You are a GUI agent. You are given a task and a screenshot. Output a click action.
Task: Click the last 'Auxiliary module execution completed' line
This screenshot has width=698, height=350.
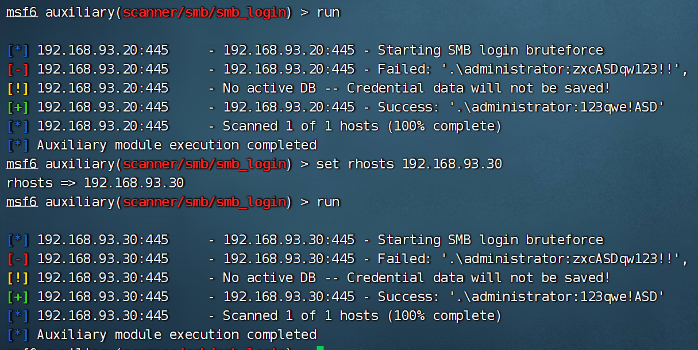[177, 334]
